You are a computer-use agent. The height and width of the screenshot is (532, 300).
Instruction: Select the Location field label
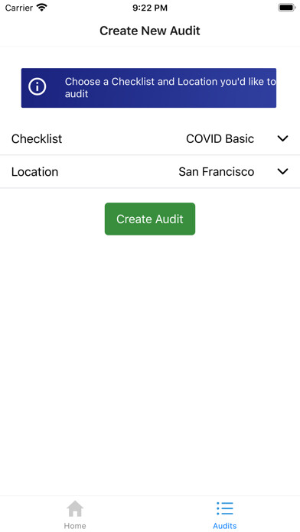coord(34,172)
